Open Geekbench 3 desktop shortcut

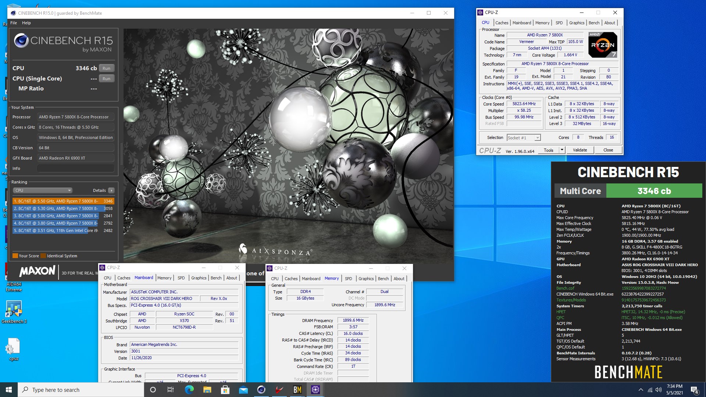[x=14, y=312]
